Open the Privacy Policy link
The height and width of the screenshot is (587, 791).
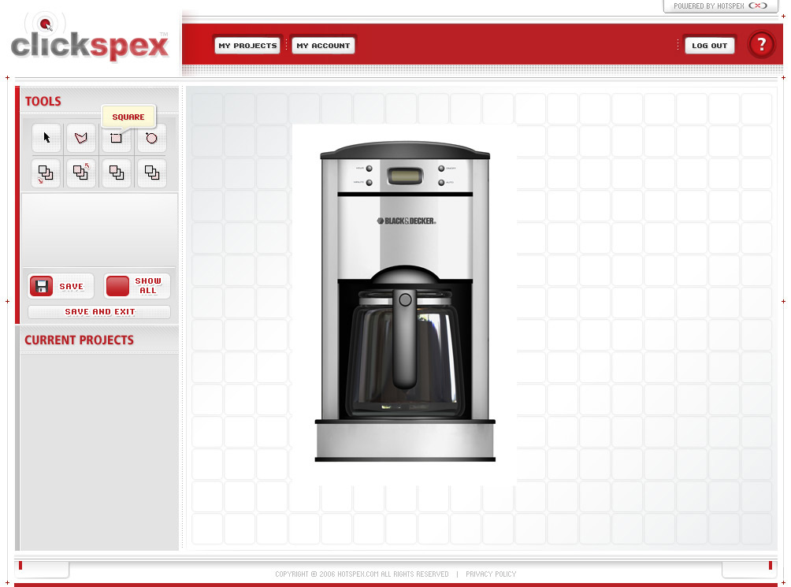pos(491,574)
